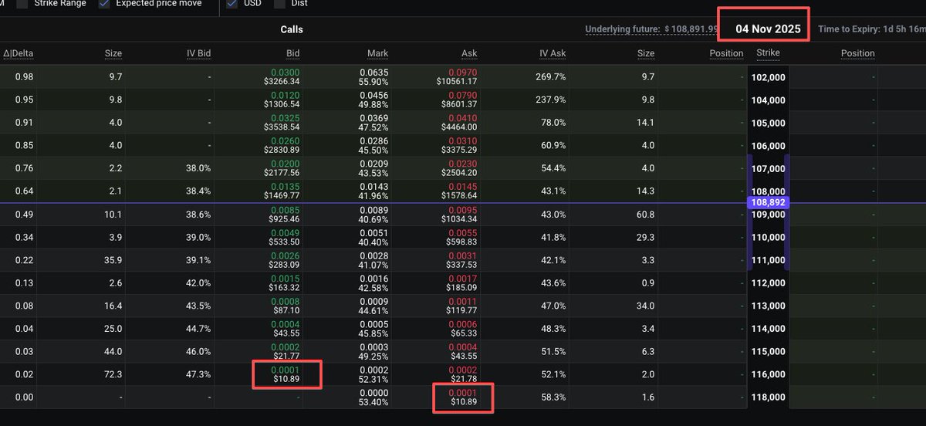Select the 106,000 strike row

click(768, 146)
